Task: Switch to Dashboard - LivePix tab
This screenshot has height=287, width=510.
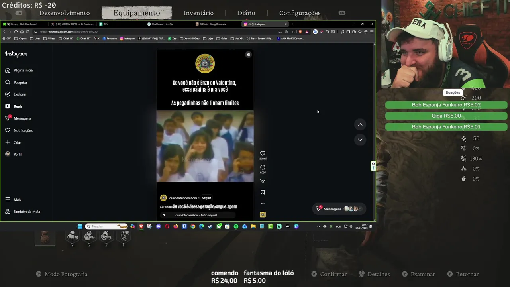Action: 168,24
